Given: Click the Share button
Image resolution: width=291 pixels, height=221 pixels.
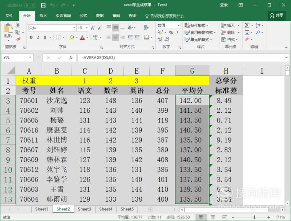Looking at the screenshot, I should click(277, 16).
